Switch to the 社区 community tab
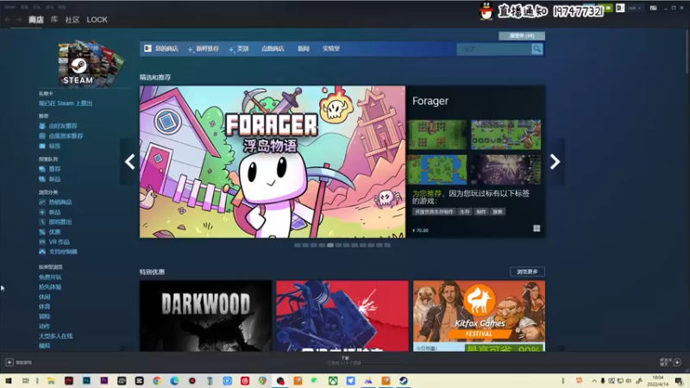The image size is (690, 388). (72, 20)
